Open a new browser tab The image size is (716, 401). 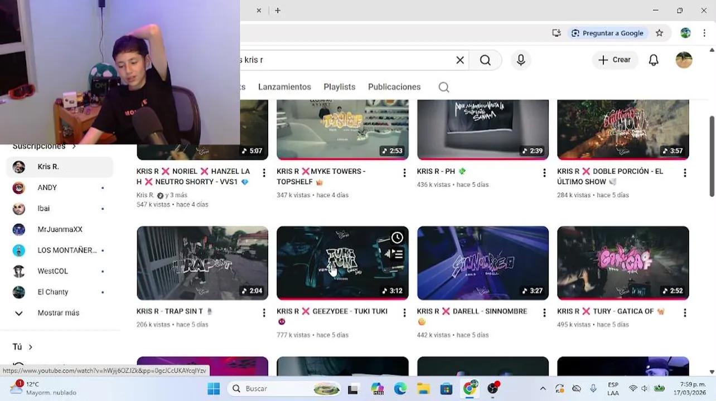pos(278,10)
